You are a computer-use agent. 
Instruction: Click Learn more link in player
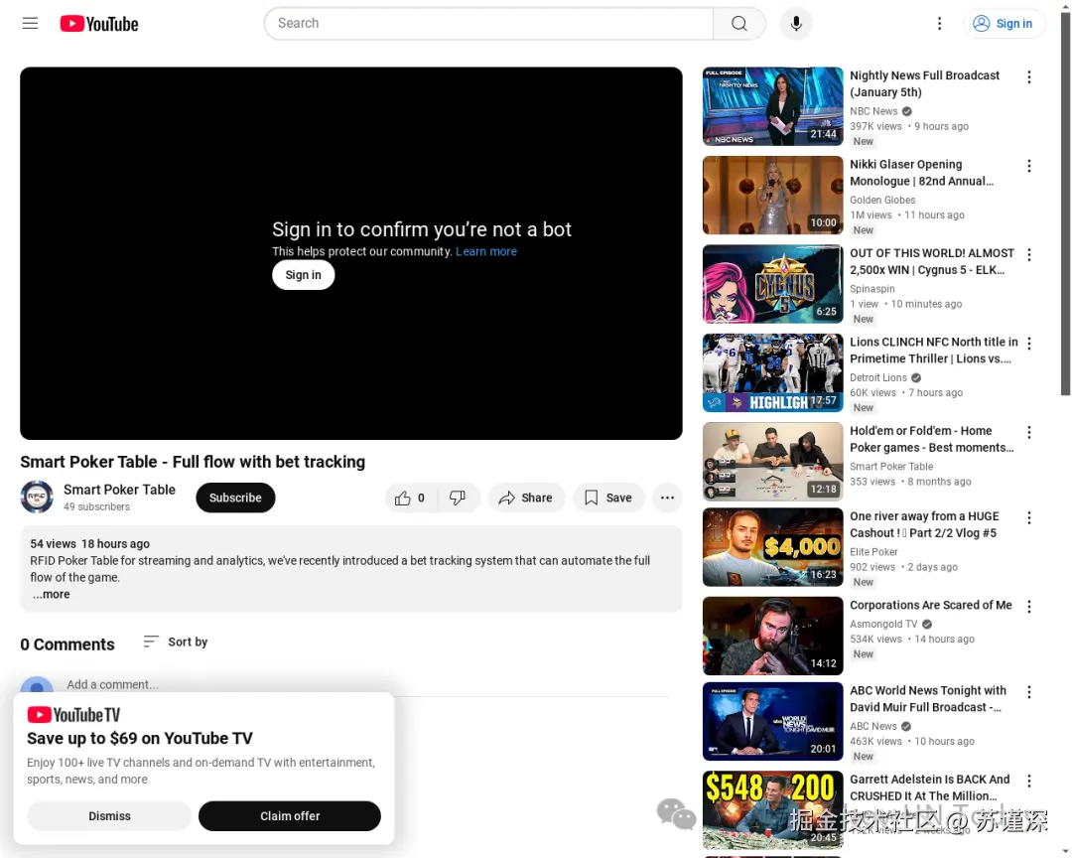click(486, 251)
